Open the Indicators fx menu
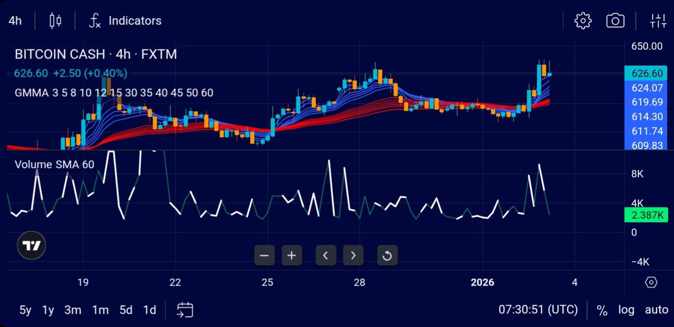 point(125,21)
